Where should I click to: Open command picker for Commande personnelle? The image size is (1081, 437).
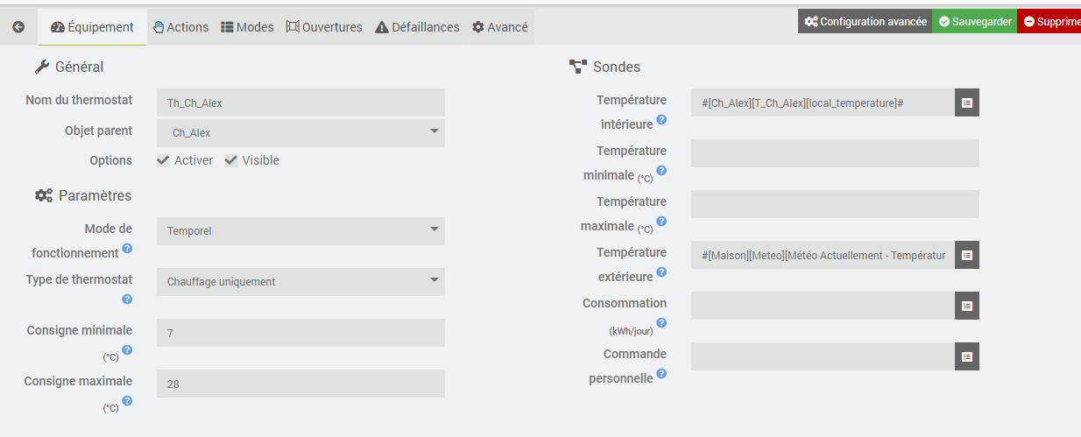pos(967,356)
